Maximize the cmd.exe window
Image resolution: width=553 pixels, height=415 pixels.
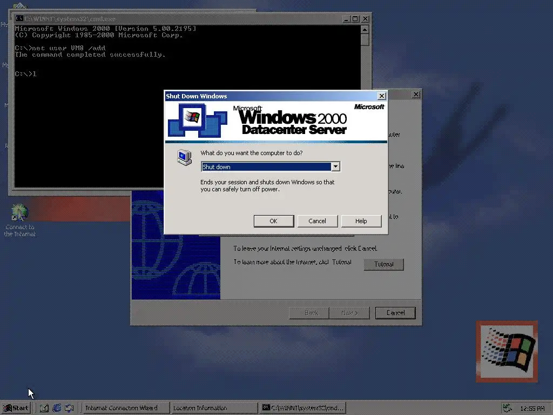pos(355,19)
